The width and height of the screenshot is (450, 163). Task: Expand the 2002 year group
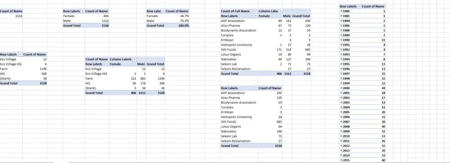[342, 98]
